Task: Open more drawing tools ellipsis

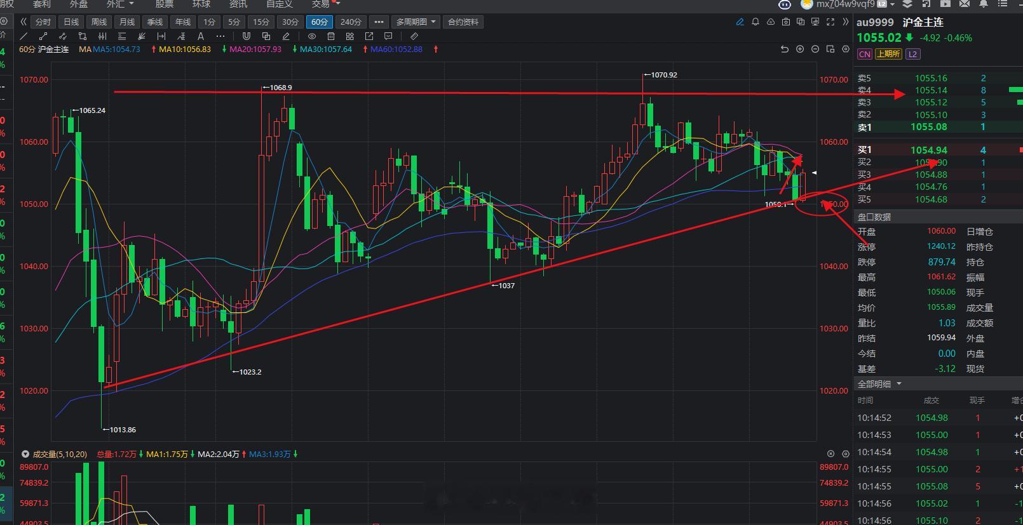Action: point(220,36)
